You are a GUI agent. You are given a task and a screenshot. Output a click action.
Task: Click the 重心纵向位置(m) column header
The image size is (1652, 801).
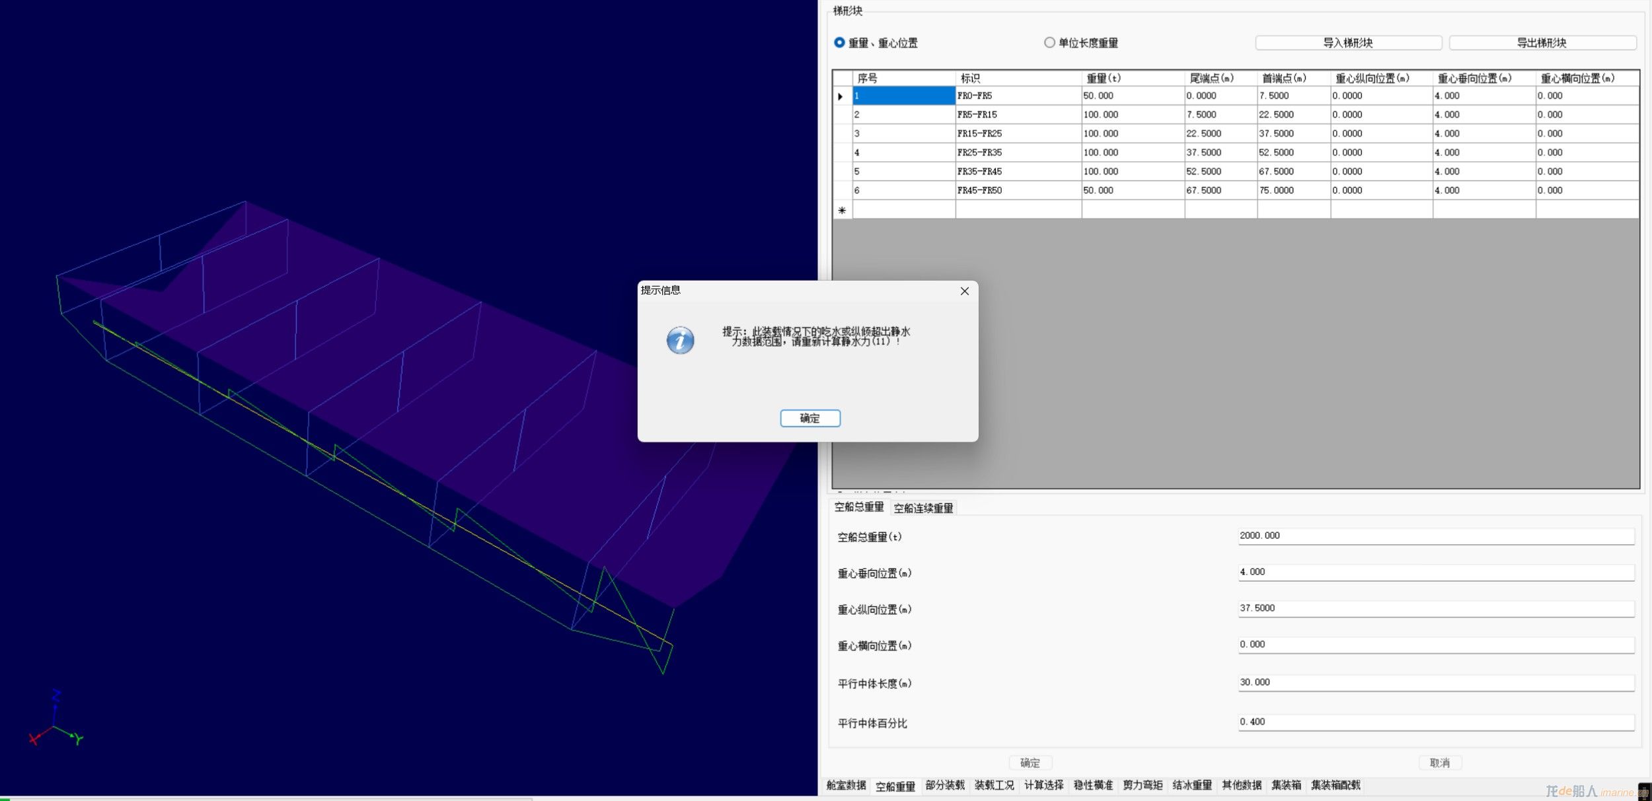(x=1381, y=78)
